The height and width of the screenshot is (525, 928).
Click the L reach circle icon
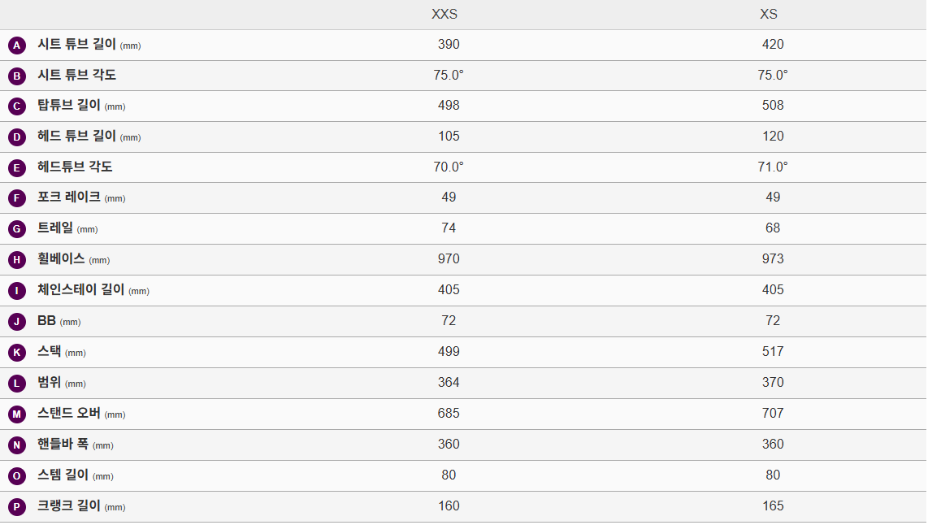pos(16,384)
